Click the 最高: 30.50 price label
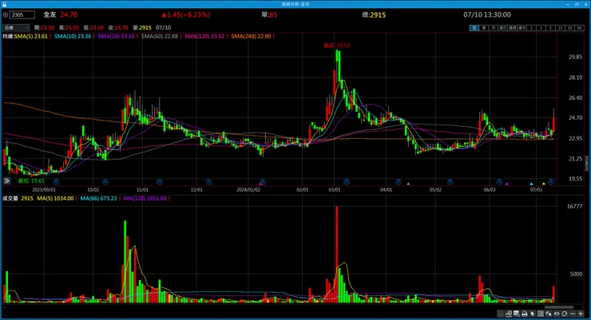The width and height of the screenshot is (591, 320). (x=336, y=45)
